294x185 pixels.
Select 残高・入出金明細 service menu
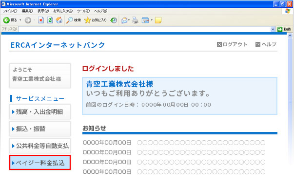pos(40,112)
